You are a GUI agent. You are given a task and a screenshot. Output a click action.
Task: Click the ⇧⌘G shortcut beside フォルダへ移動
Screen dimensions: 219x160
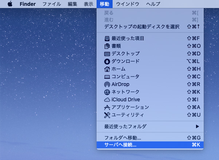click(193, 138)
